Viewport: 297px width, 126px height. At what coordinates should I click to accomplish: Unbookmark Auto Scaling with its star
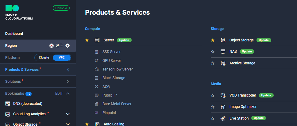[87, 124]
